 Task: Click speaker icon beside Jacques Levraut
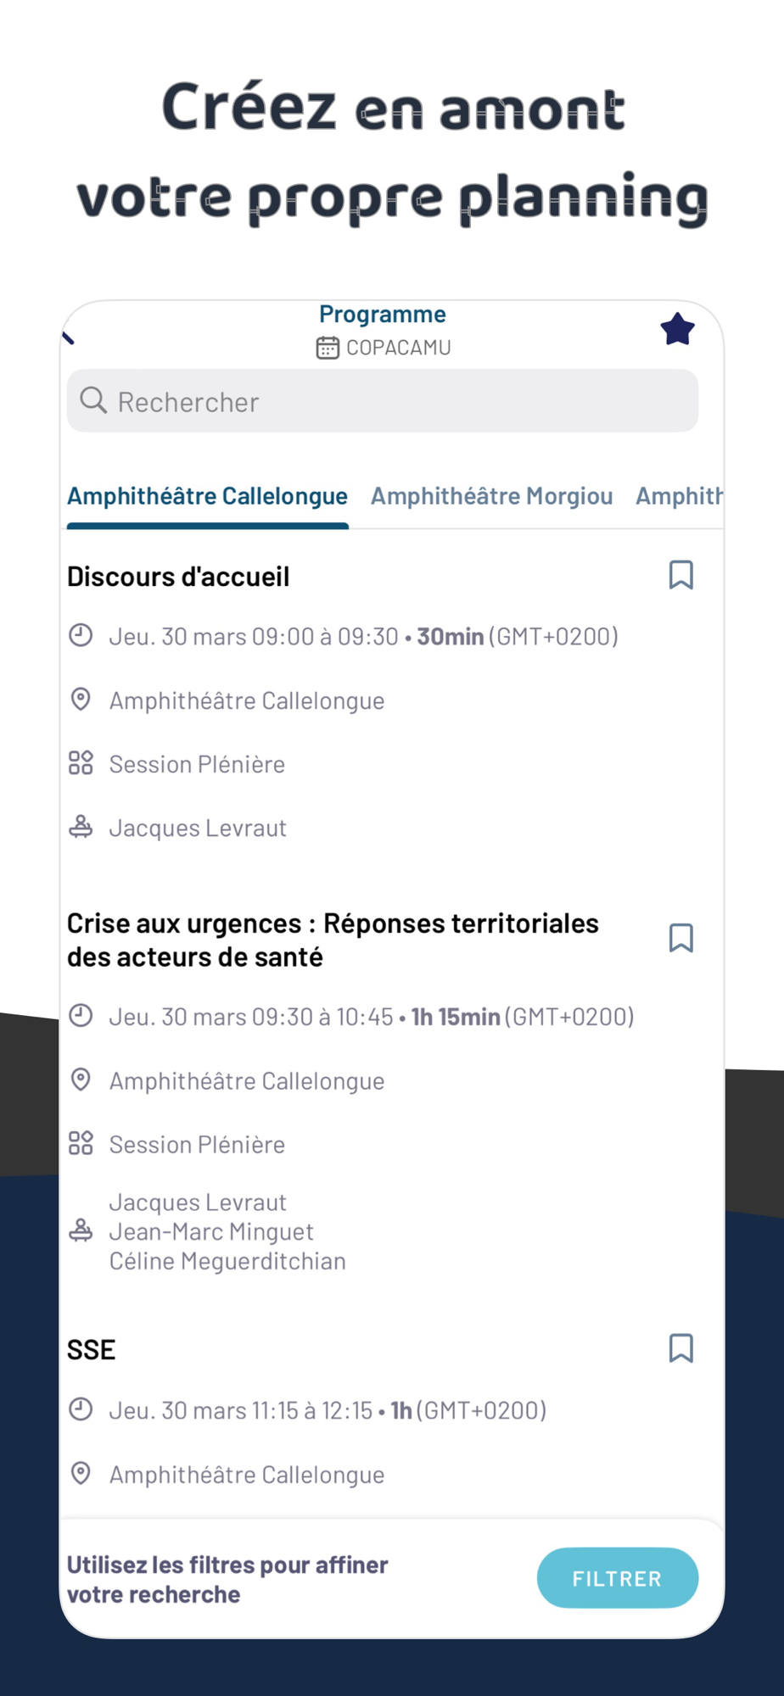(81, 827)
